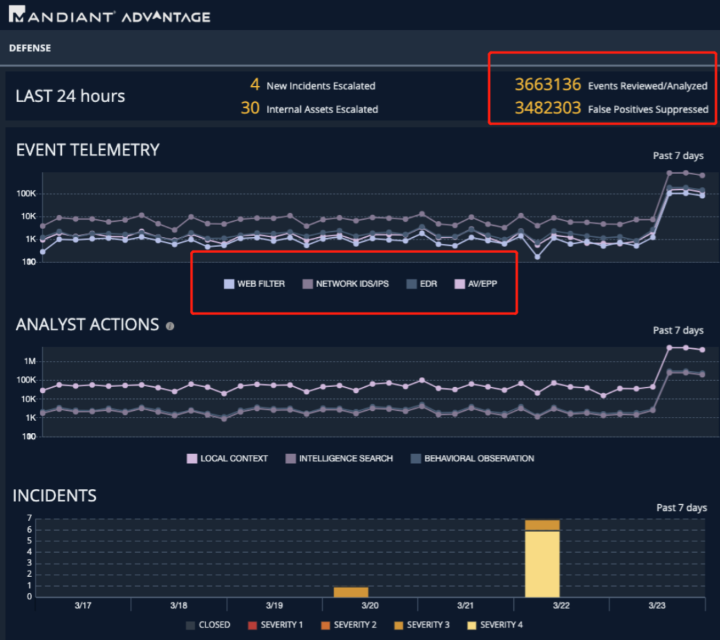Click the 3482303 false positives count
720x640 pixels.
click(x=548, y=108)
